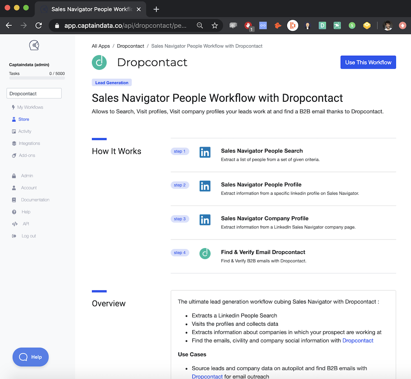Open the blue Help chat bubble button
Image resolution: width=411 pixels, height=379 pixels.
click(31, 357)
